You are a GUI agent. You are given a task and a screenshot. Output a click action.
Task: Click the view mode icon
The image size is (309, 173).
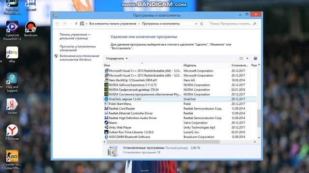click(241, 58)
